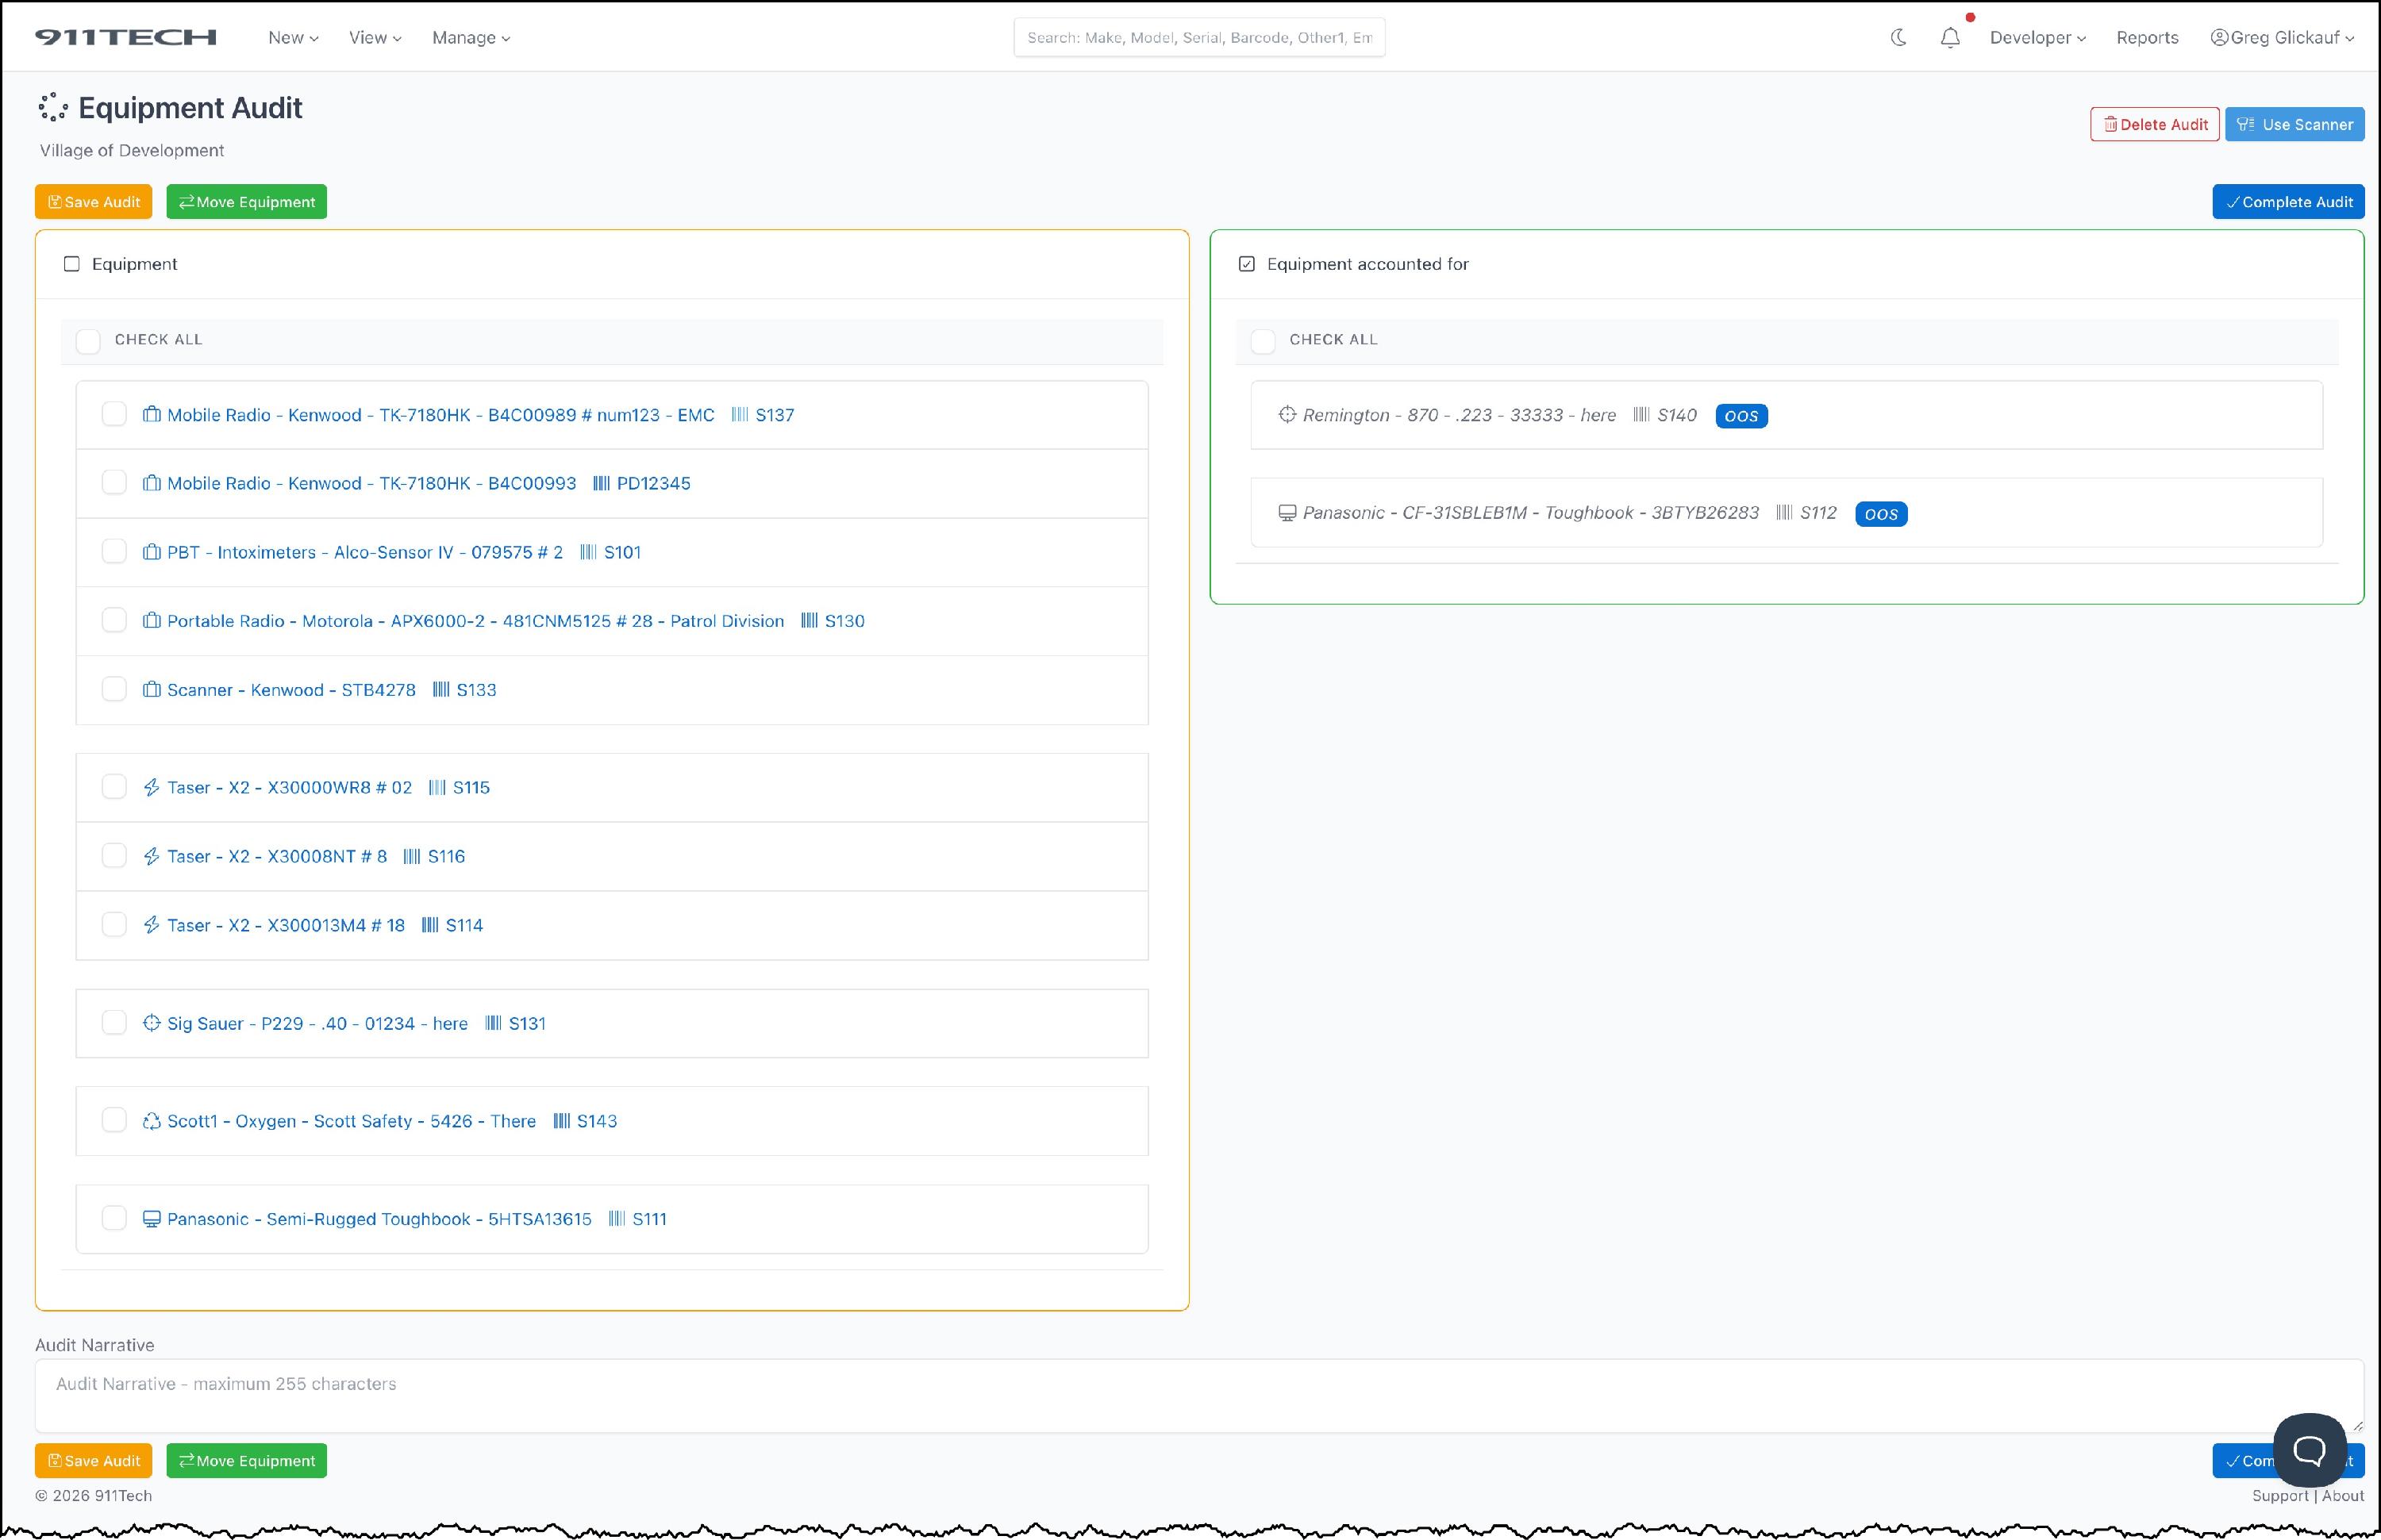The image size is (2381, 1540).
Task: Click the laptop icon for Semi-Rugged Toughbook
Action: coord(151,1219)
